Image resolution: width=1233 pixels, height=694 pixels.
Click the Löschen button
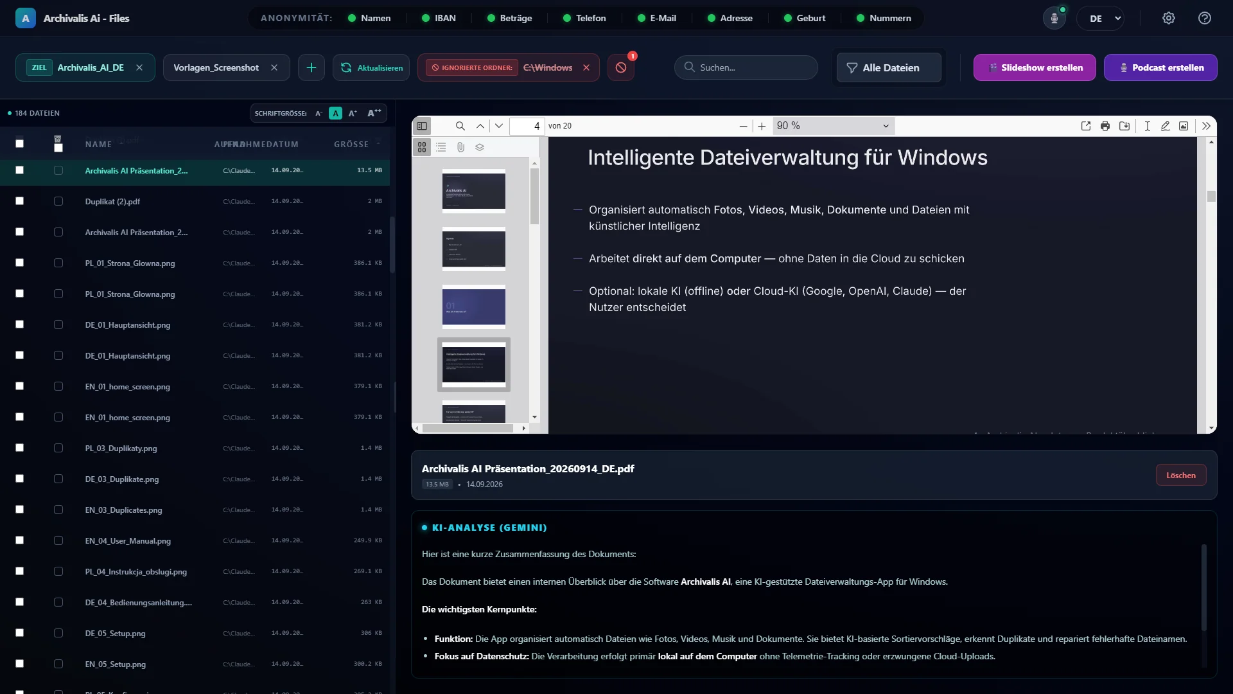(1181, 476)
